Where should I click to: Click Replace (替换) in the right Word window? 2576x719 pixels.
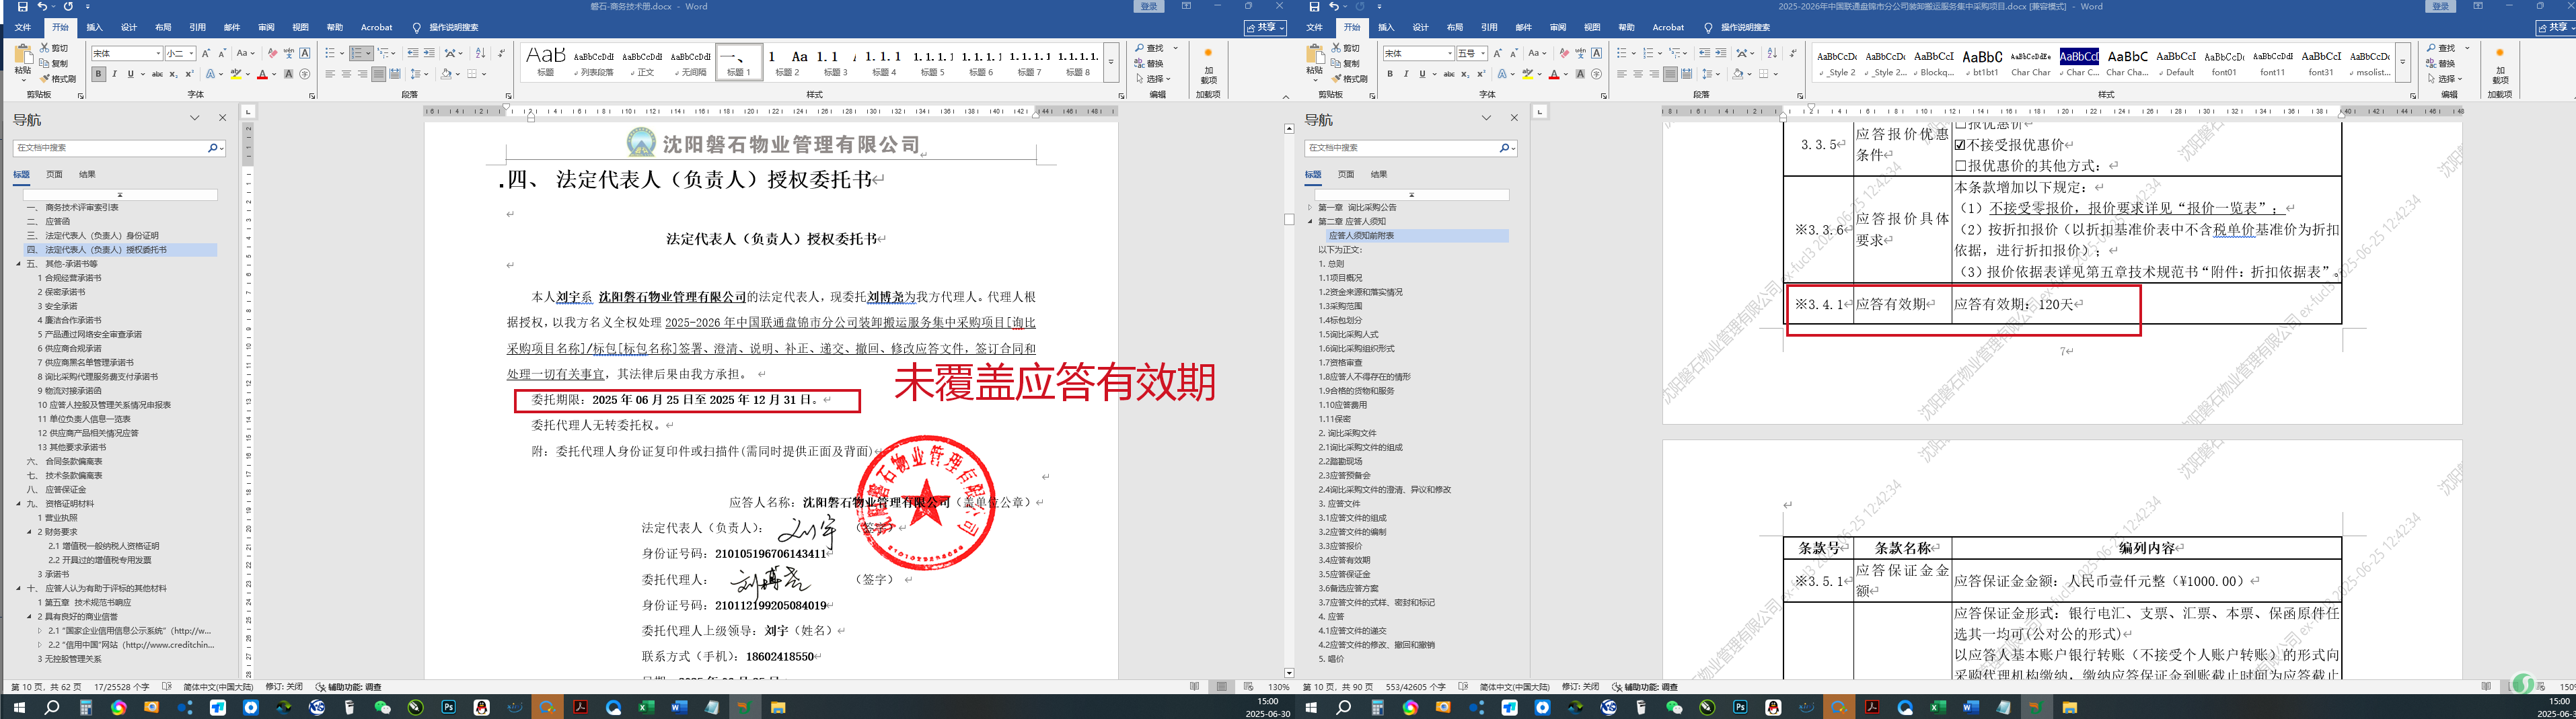2441,63
